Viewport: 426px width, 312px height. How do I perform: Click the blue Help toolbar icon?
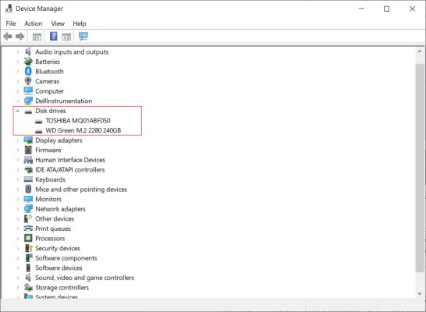[x=54, y=36]
